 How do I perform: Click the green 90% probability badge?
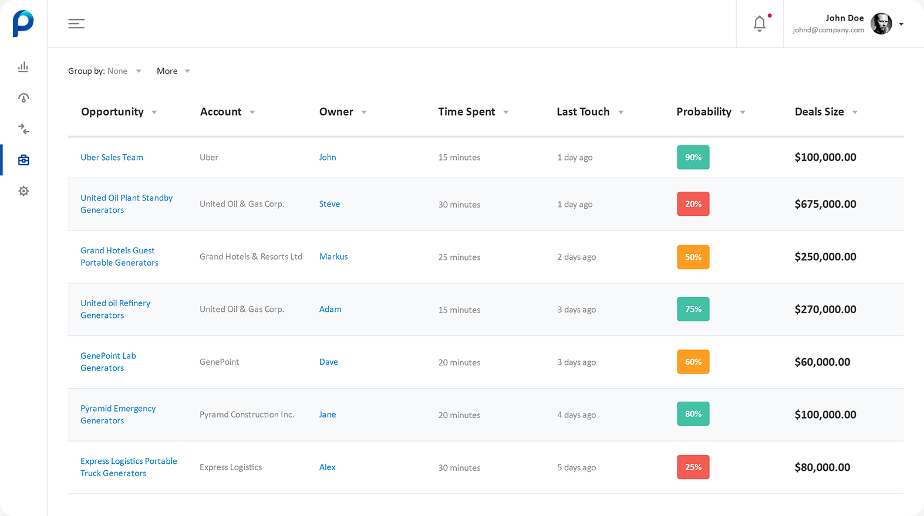693,157
